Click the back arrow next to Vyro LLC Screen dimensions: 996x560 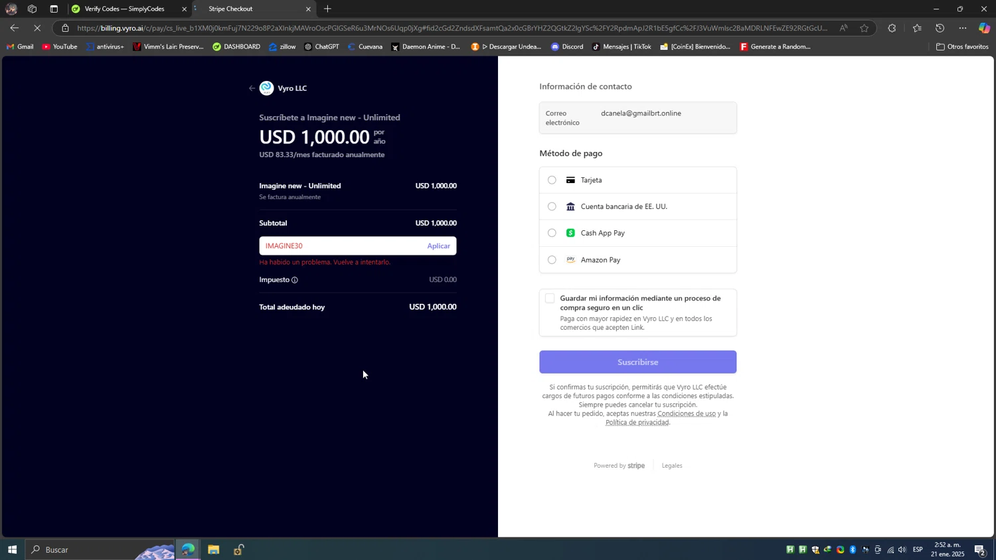[x=252, y=88]
